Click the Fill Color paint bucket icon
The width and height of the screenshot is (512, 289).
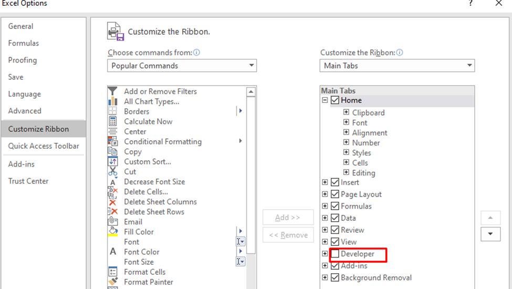pyautogui.click(x=113, y=232)
